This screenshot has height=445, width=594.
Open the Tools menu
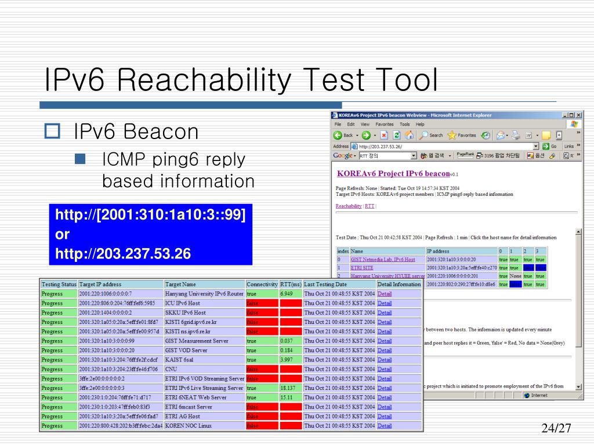coord(404,124)
